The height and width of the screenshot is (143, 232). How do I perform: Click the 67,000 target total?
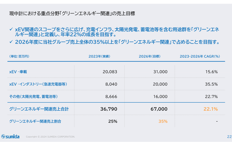(159, 109)
